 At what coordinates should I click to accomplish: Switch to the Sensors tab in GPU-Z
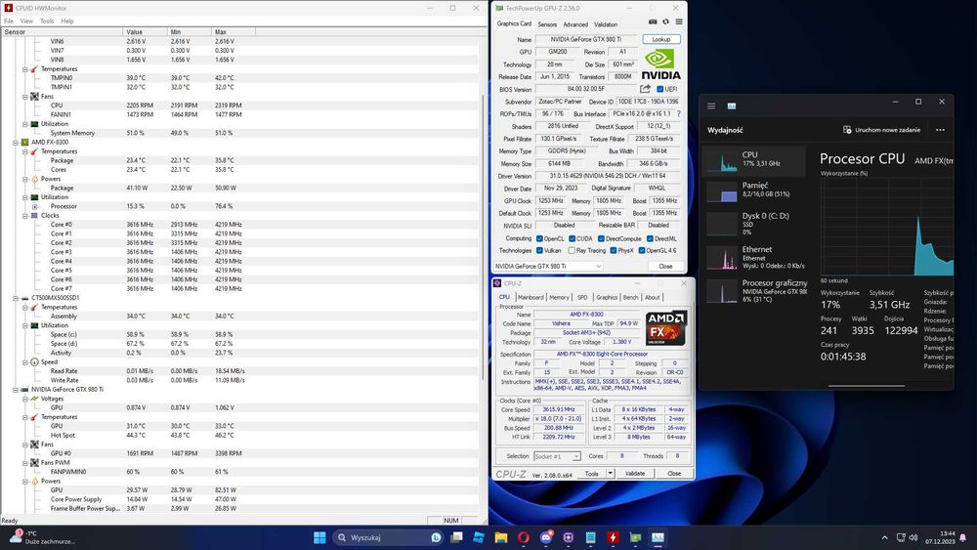pyautogui.click(x=547, y=24)
